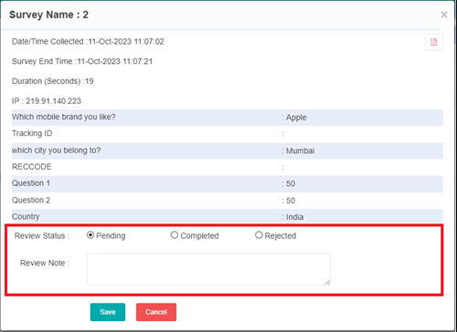Click the value 50 for Question 1
457x332 pixels.
coord(291,184)
